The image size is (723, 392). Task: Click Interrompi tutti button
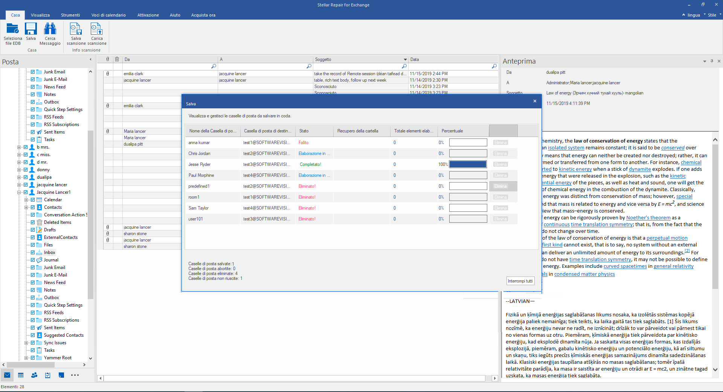click(520, 281)
